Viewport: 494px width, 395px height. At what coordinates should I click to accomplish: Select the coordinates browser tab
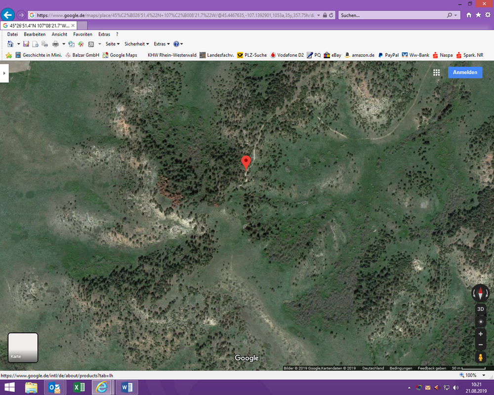(39, 26)
